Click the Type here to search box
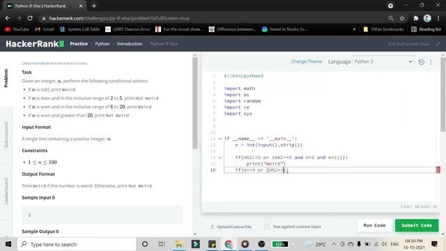The image size is (446, 251). (x=77, y=244)
